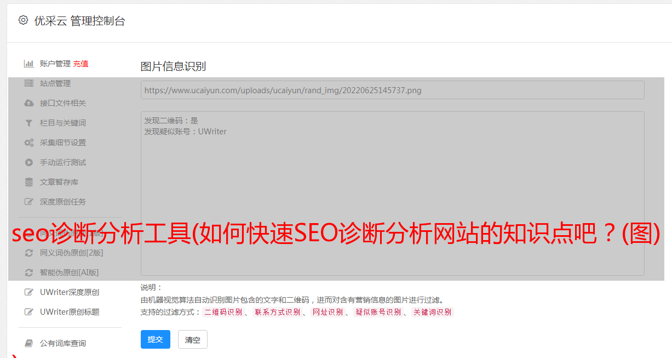The height and width of the screenshot is (358, 672).
Task: Open 同义词伪原创[2版] menu item
Action: 71,253
